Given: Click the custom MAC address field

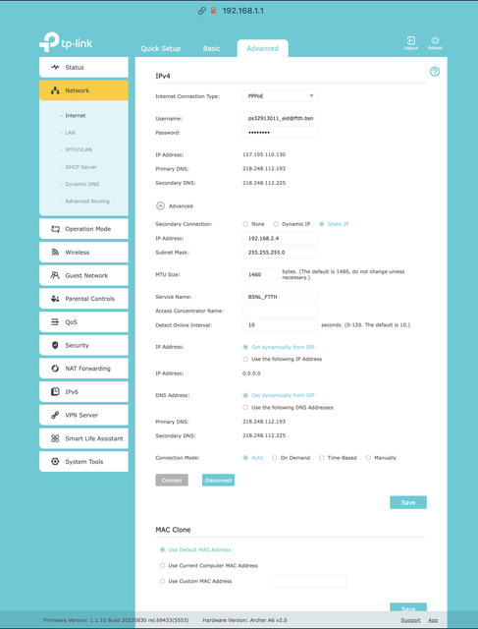Looking at the screenshot, I should coord(309,581).
